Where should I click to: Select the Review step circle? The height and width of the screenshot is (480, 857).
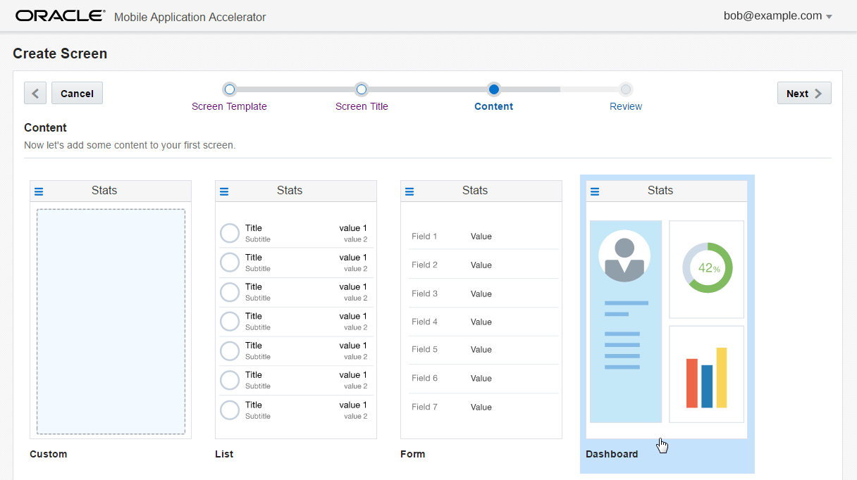point(626,89)
